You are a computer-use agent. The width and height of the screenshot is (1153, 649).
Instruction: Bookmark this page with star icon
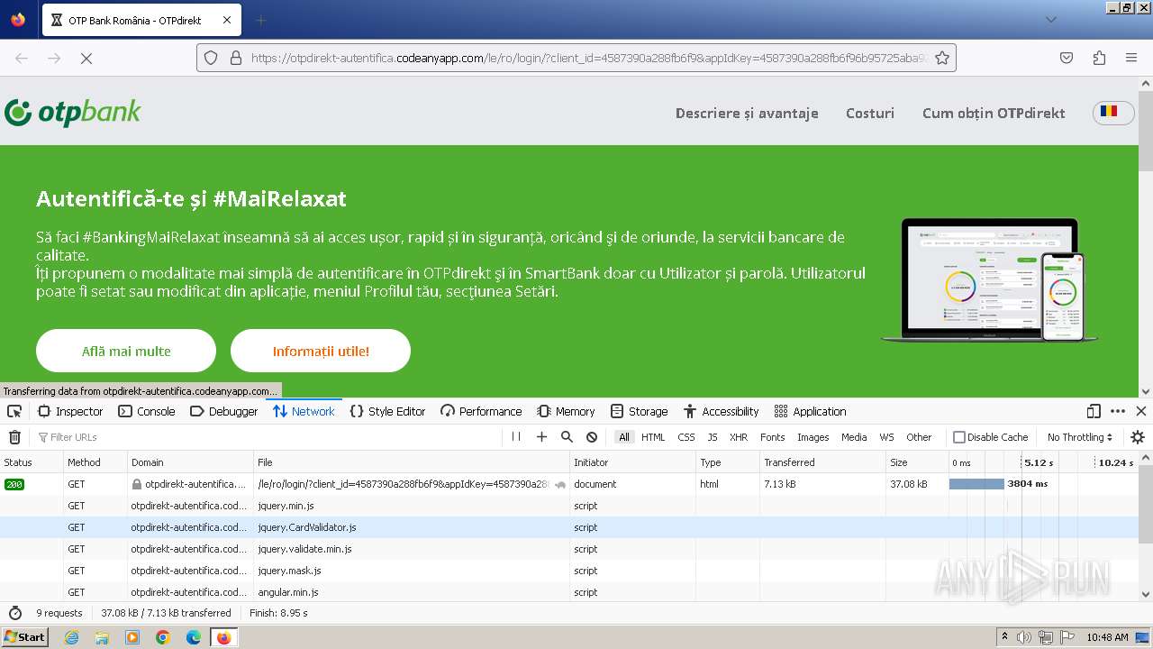click(x=942, y=58)
